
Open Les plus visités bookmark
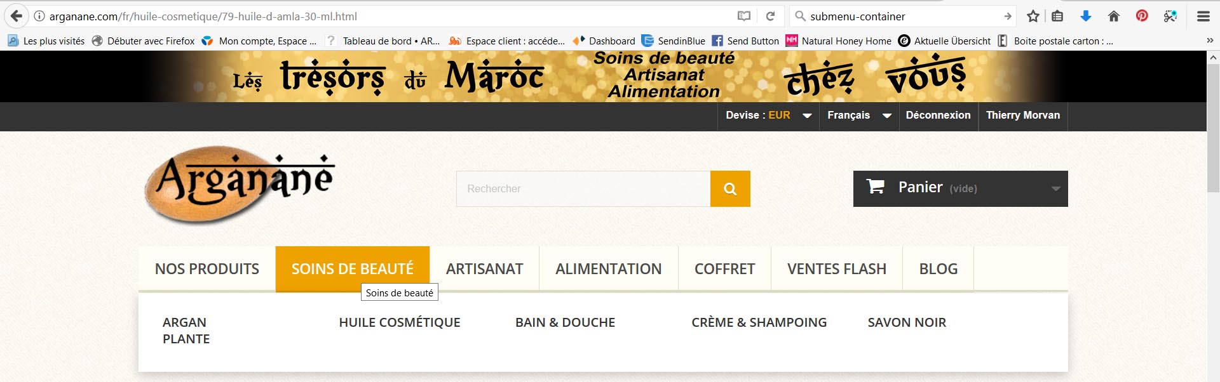tap(46, 41)
